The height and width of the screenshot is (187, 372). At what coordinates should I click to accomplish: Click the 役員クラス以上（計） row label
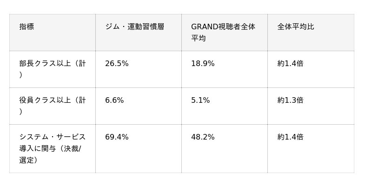coord(53,106)
